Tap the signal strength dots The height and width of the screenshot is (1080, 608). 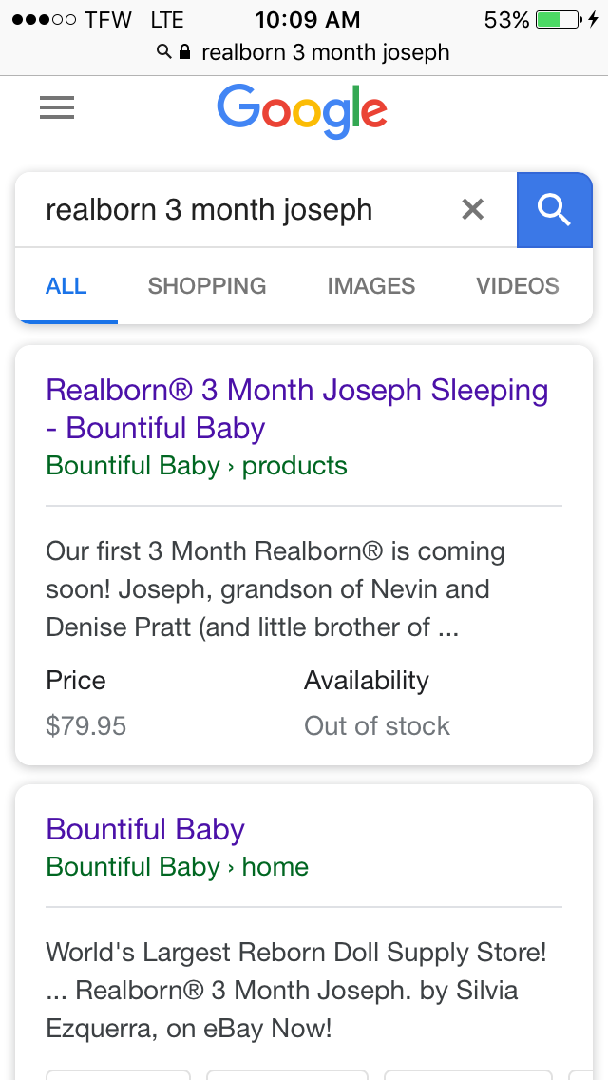42,20
